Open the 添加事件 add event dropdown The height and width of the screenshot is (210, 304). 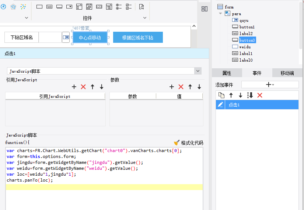tap(270, 85)
